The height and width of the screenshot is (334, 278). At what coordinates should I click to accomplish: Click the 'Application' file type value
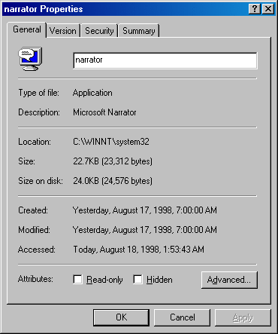click(x=92, y=93)
